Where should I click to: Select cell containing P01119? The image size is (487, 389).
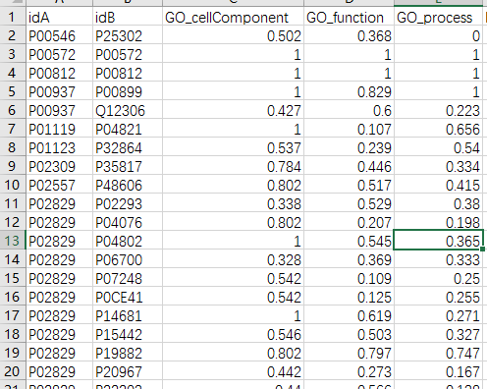60,129
